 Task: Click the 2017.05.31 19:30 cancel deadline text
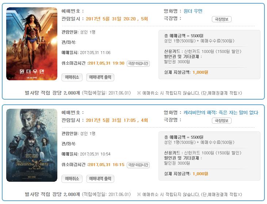(106, 63)
